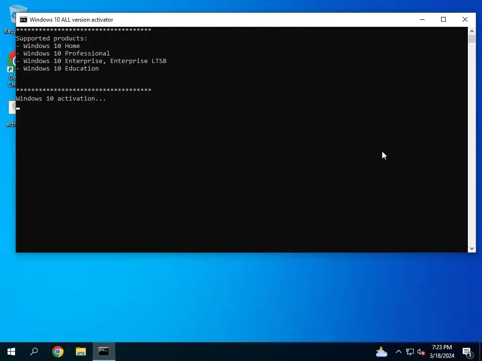Click the 'Windows 10 Education' line
The width and height of the screenshot is (482, 361).
[57, 69]
